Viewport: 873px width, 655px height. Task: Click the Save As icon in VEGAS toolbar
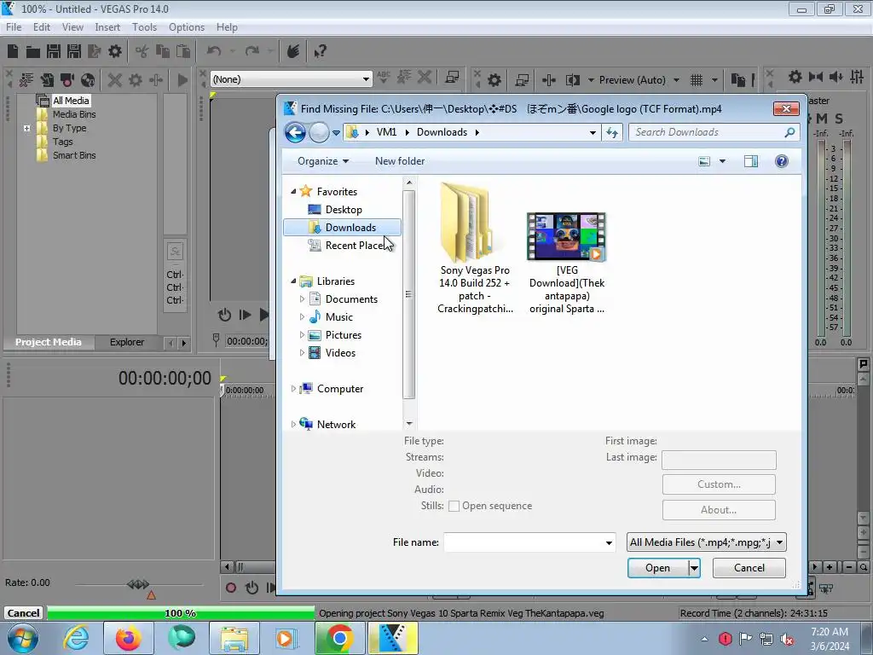pyautogui.click(x=74, y=52)
